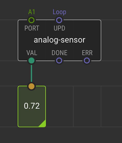The width and height of the screenshot is (122, 143).
Task: Select the watch node showing 0.72
Action: [x=32, y=106]
